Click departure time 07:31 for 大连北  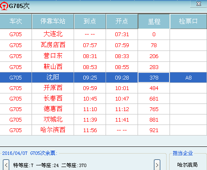[122, 35]
